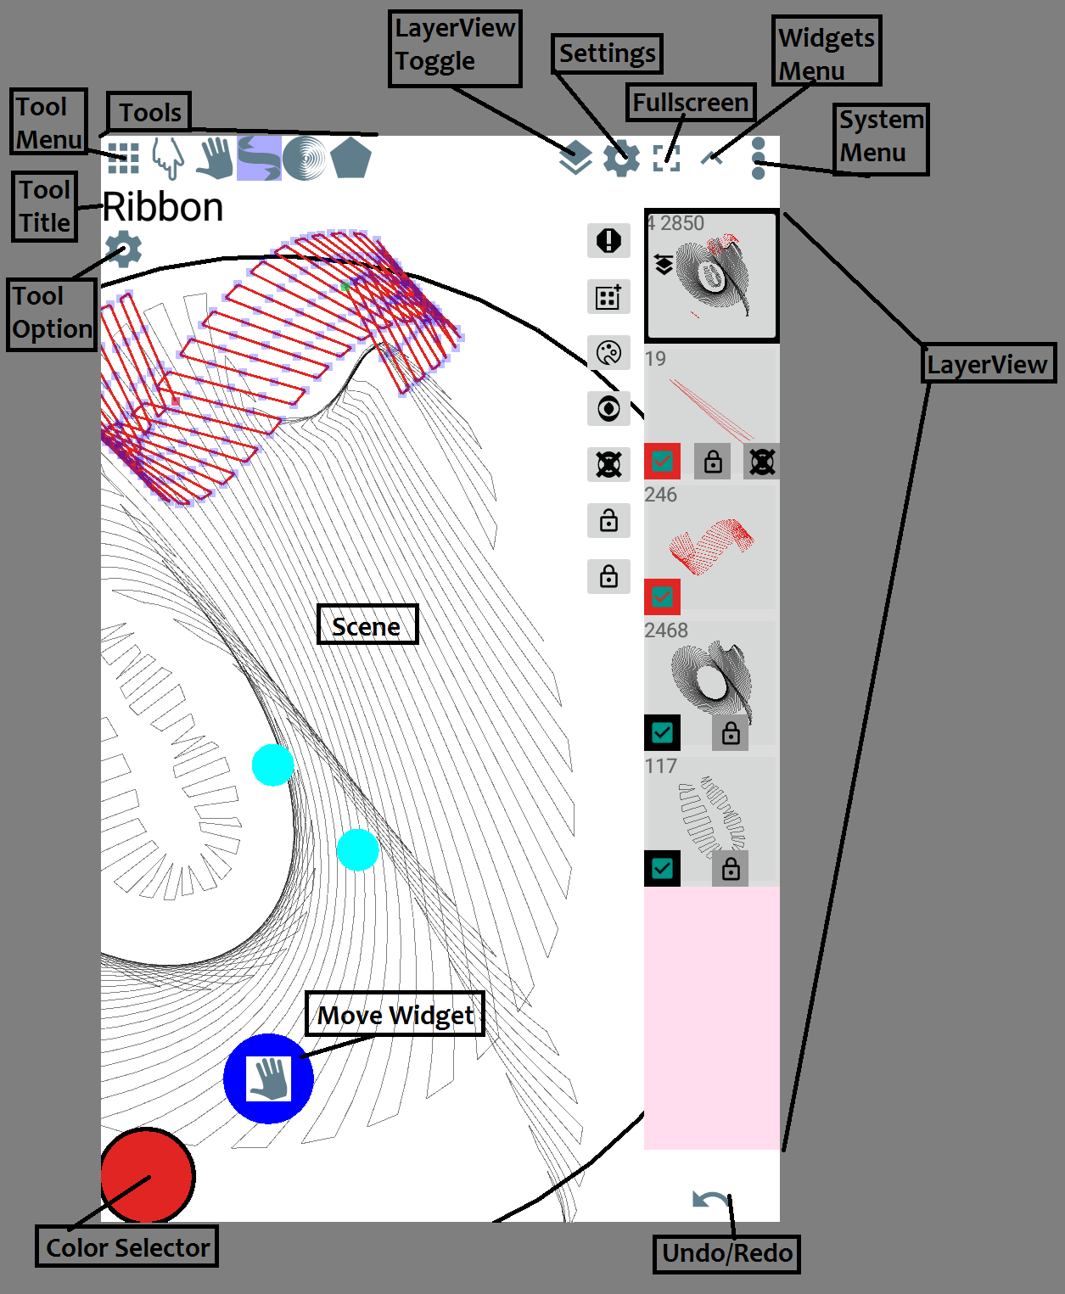Click the palette icon in layer controls
The height and width of the screenshot is (1294, 1065).
point(608,351)
